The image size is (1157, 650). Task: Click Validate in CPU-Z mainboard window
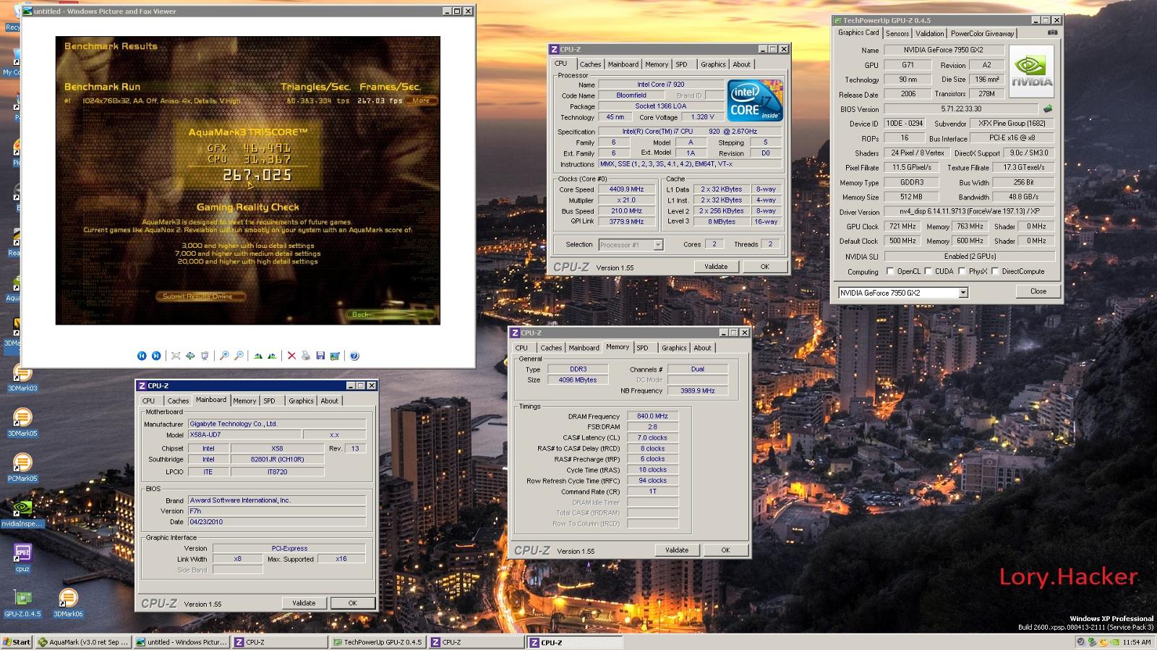pyautogui.click(x=304, y=603)
